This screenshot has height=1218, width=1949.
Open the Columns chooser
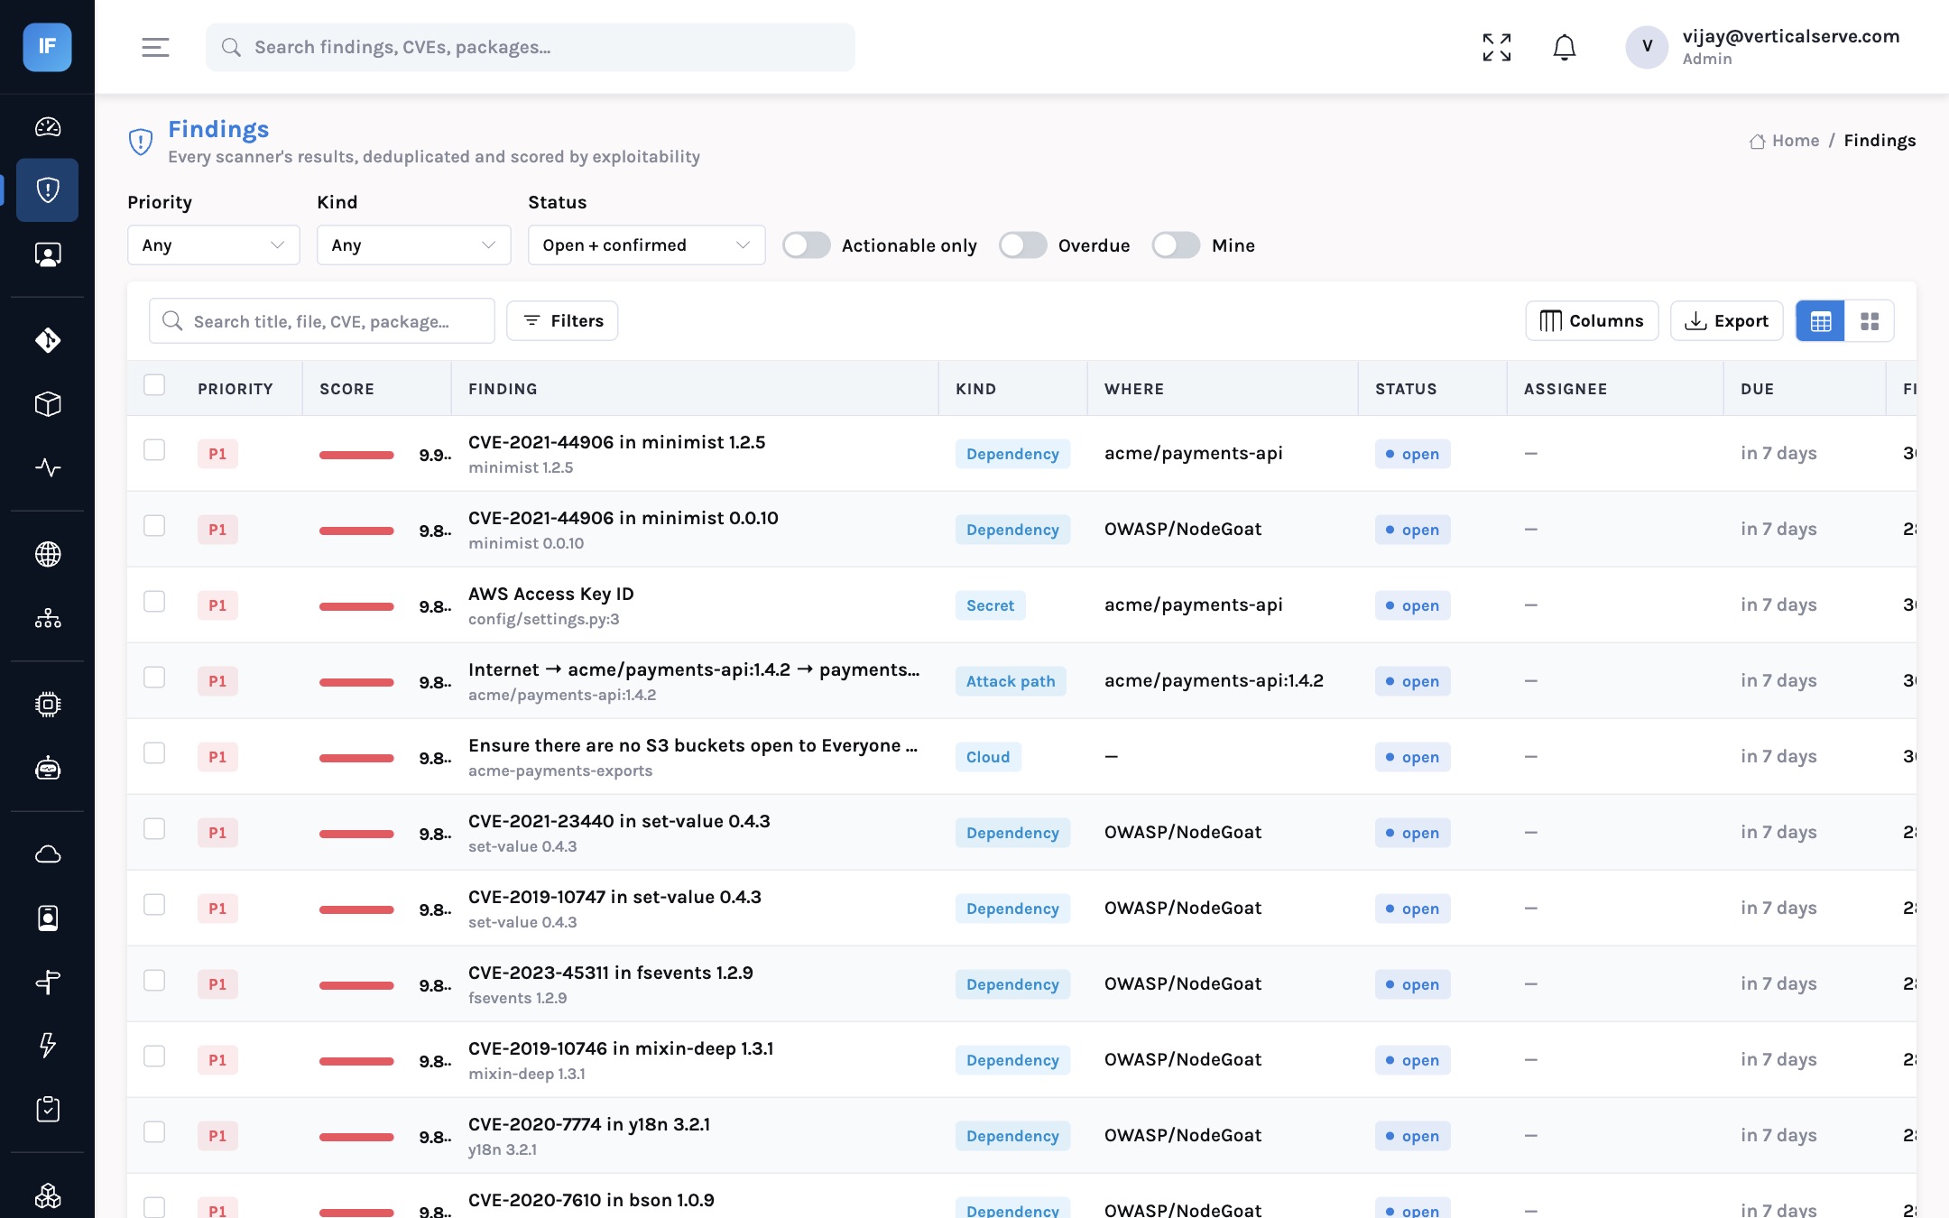(x=1592, y=321)
